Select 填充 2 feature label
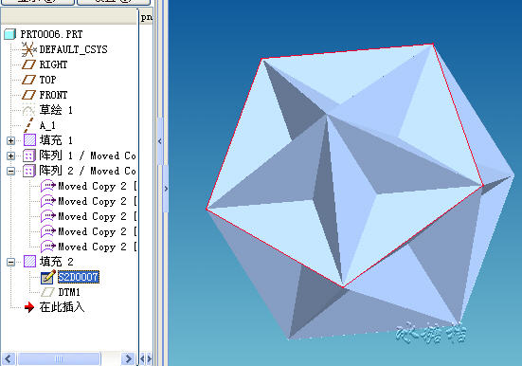522x366 pixels. [56, 262]
